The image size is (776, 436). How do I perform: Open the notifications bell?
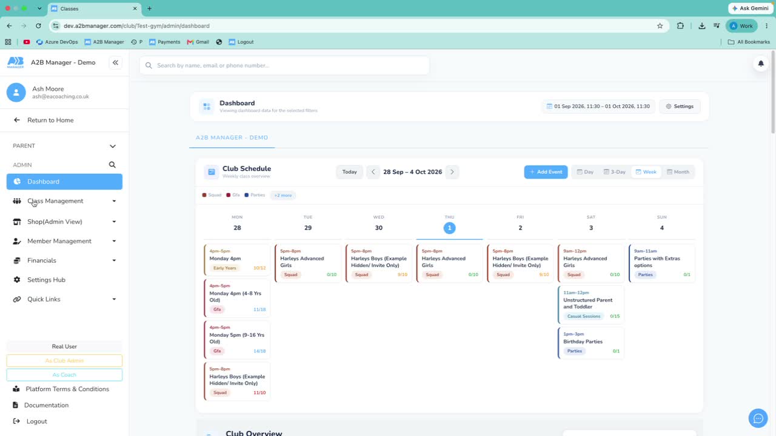[x=761, y=63]
